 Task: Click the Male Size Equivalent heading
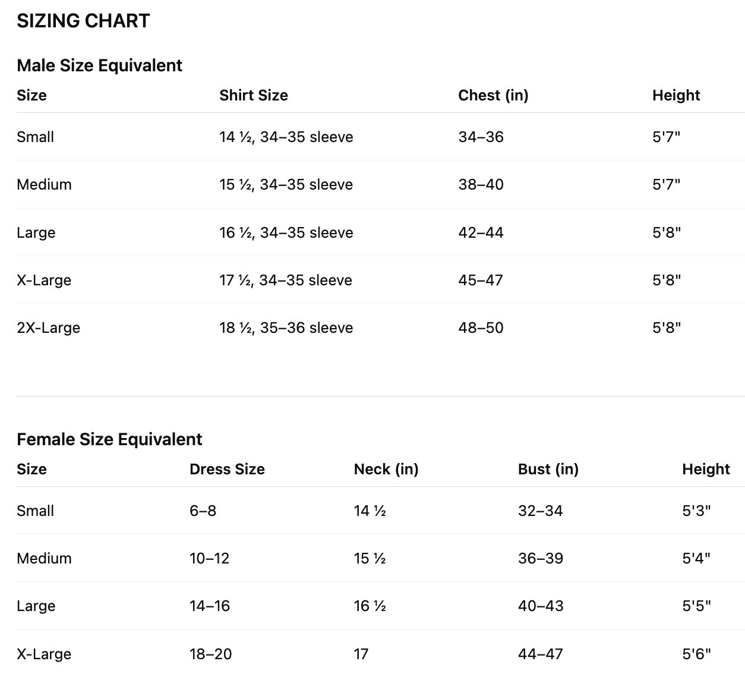[x=99, y=65]
